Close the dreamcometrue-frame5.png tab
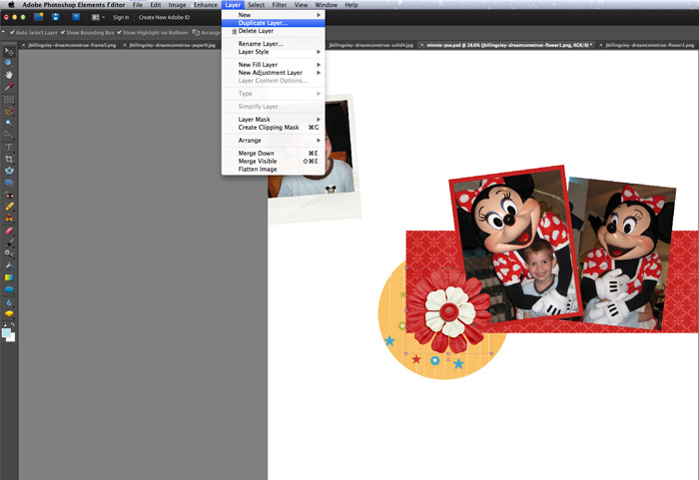This screenshot has height=480, width=699. pos(24,45)
